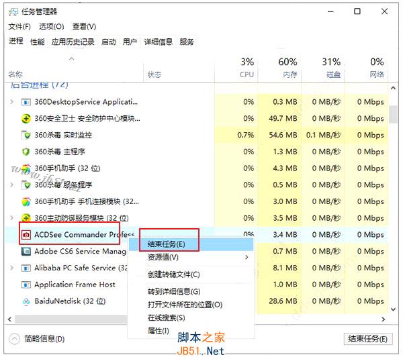This screenshot has width=403, height=357.
Task: Choose 结束任务(E) in the context menu
Action: click(191, 244)
